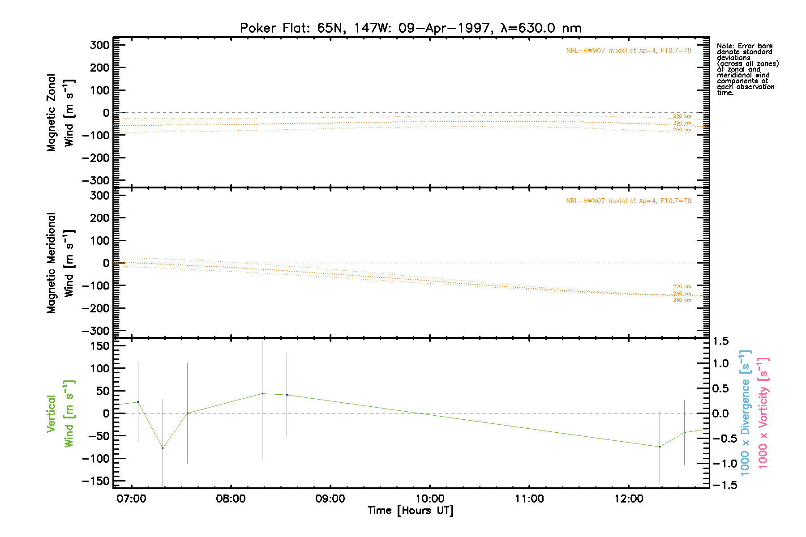Click the Poker Flat plot title
Screen dimensions: 806x537
tap(411, 28)
